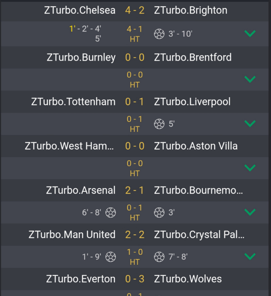This screenshot has width=271, height=296.
Task: Expand Man United vs Crystal Palace chevron
Action: coord(250,257)
